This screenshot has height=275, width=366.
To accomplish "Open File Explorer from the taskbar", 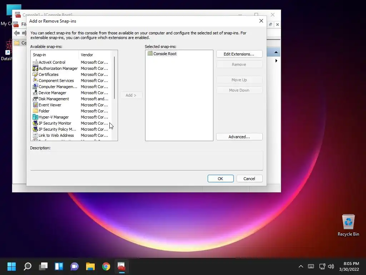I will (90, 266).
